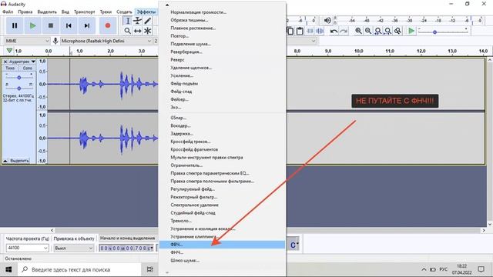Toggle the track Тихо (mute) button
The height and width of the screenshot is (277, 493).
point(10,68)
